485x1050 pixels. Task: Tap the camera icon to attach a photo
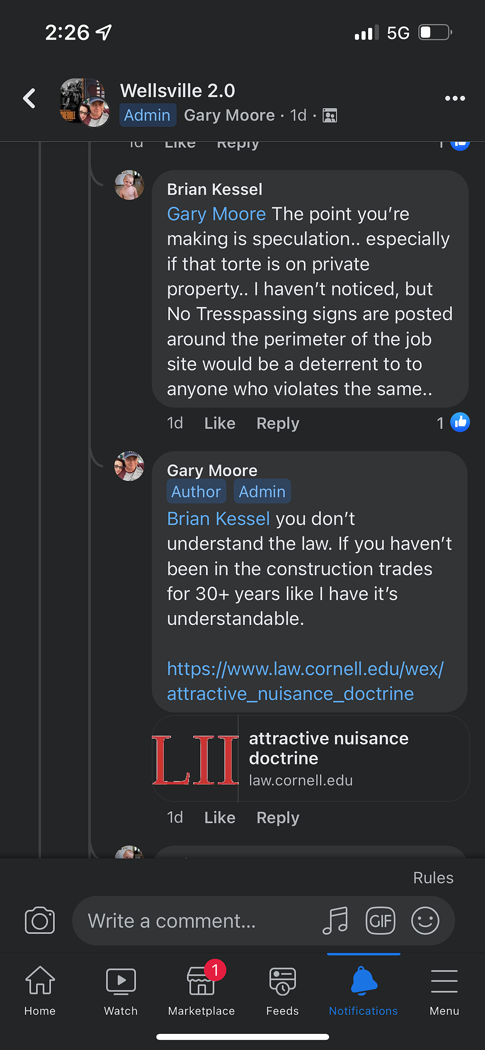(39, 920)
